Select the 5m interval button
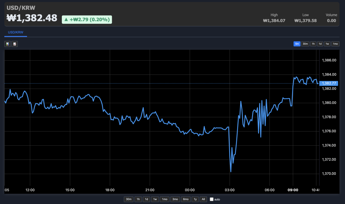Screen dimensions: 345x204 297,44
